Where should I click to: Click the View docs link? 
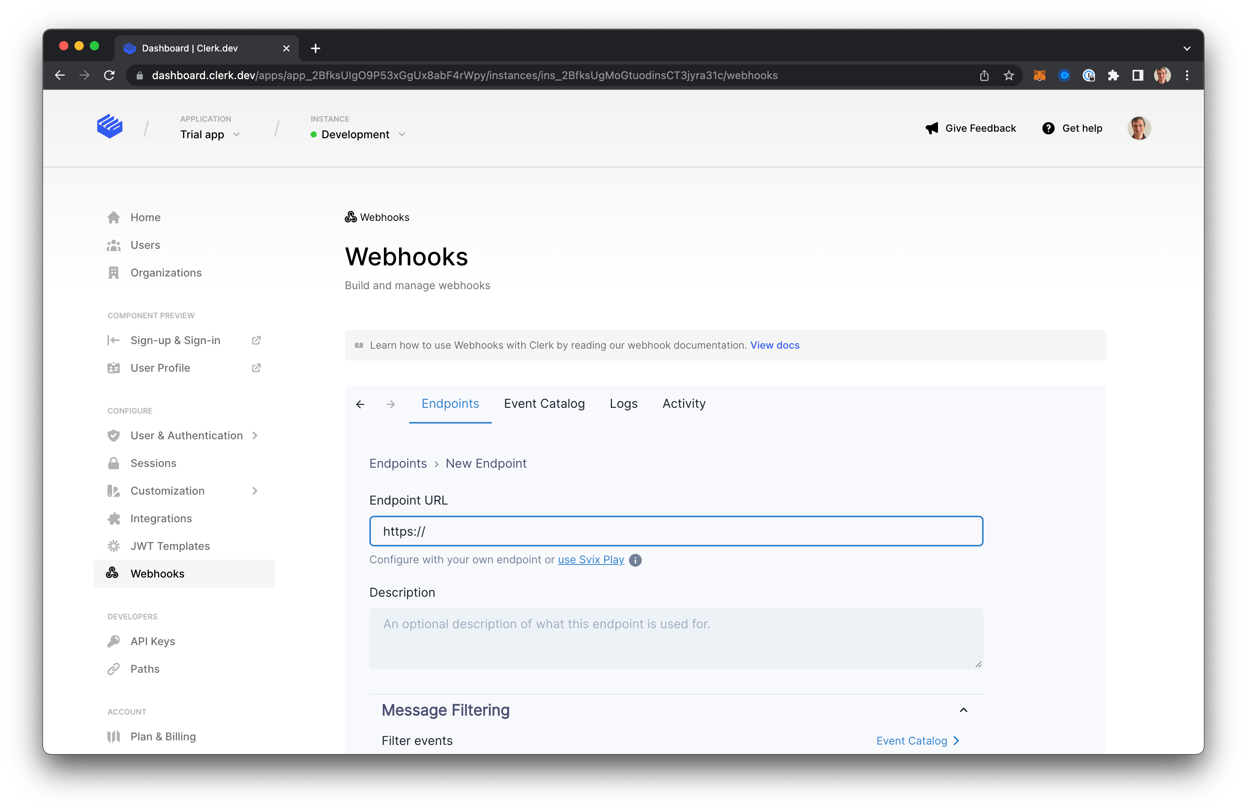coord(774,345)
